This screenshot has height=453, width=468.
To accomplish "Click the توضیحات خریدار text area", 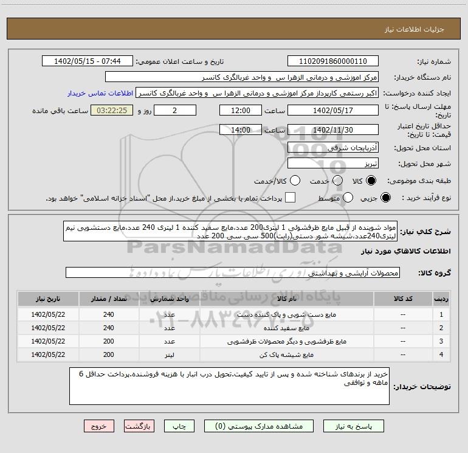I will (x=229, y=386).
